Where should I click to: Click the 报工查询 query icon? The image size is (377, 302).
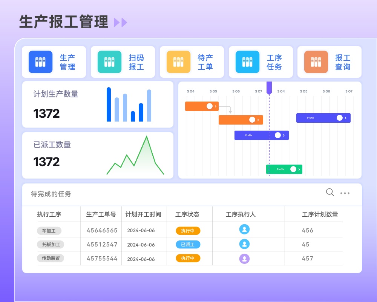point(316,62)
